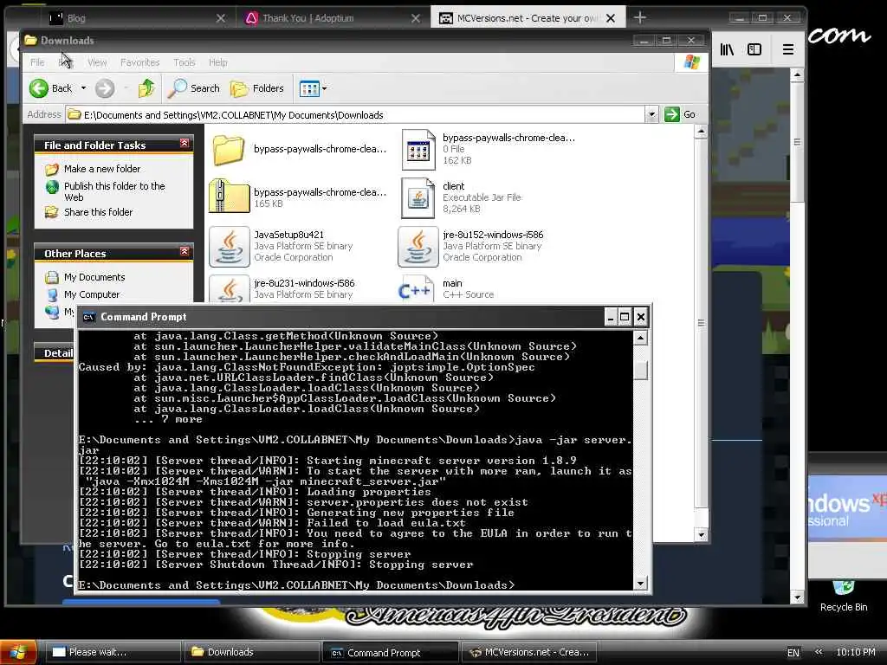Expand hidden tray icons chevron

(x=819, y=652)
